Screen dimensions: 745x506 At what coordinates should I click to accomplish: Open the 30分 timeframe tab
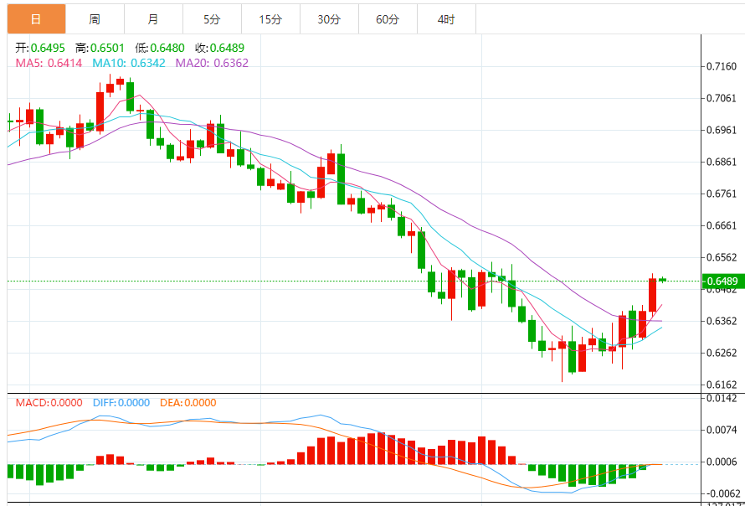(x=329, y=19)
